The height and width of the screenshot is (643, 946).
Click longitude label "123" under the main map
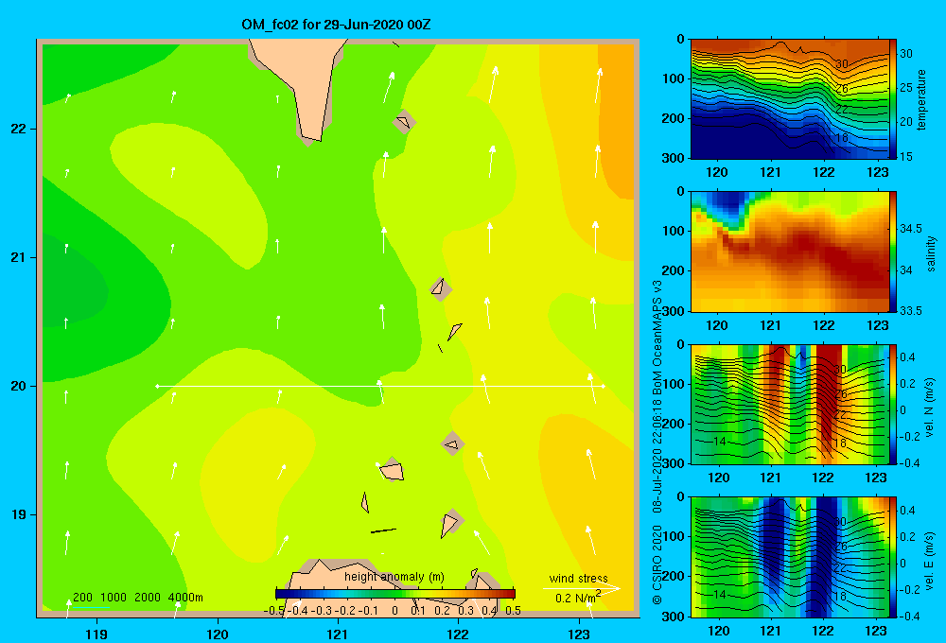[x=579, y=634]
